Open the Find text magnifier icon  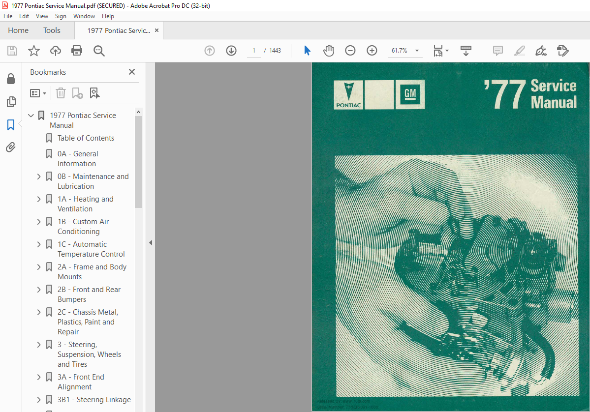(x=99, y=51)
